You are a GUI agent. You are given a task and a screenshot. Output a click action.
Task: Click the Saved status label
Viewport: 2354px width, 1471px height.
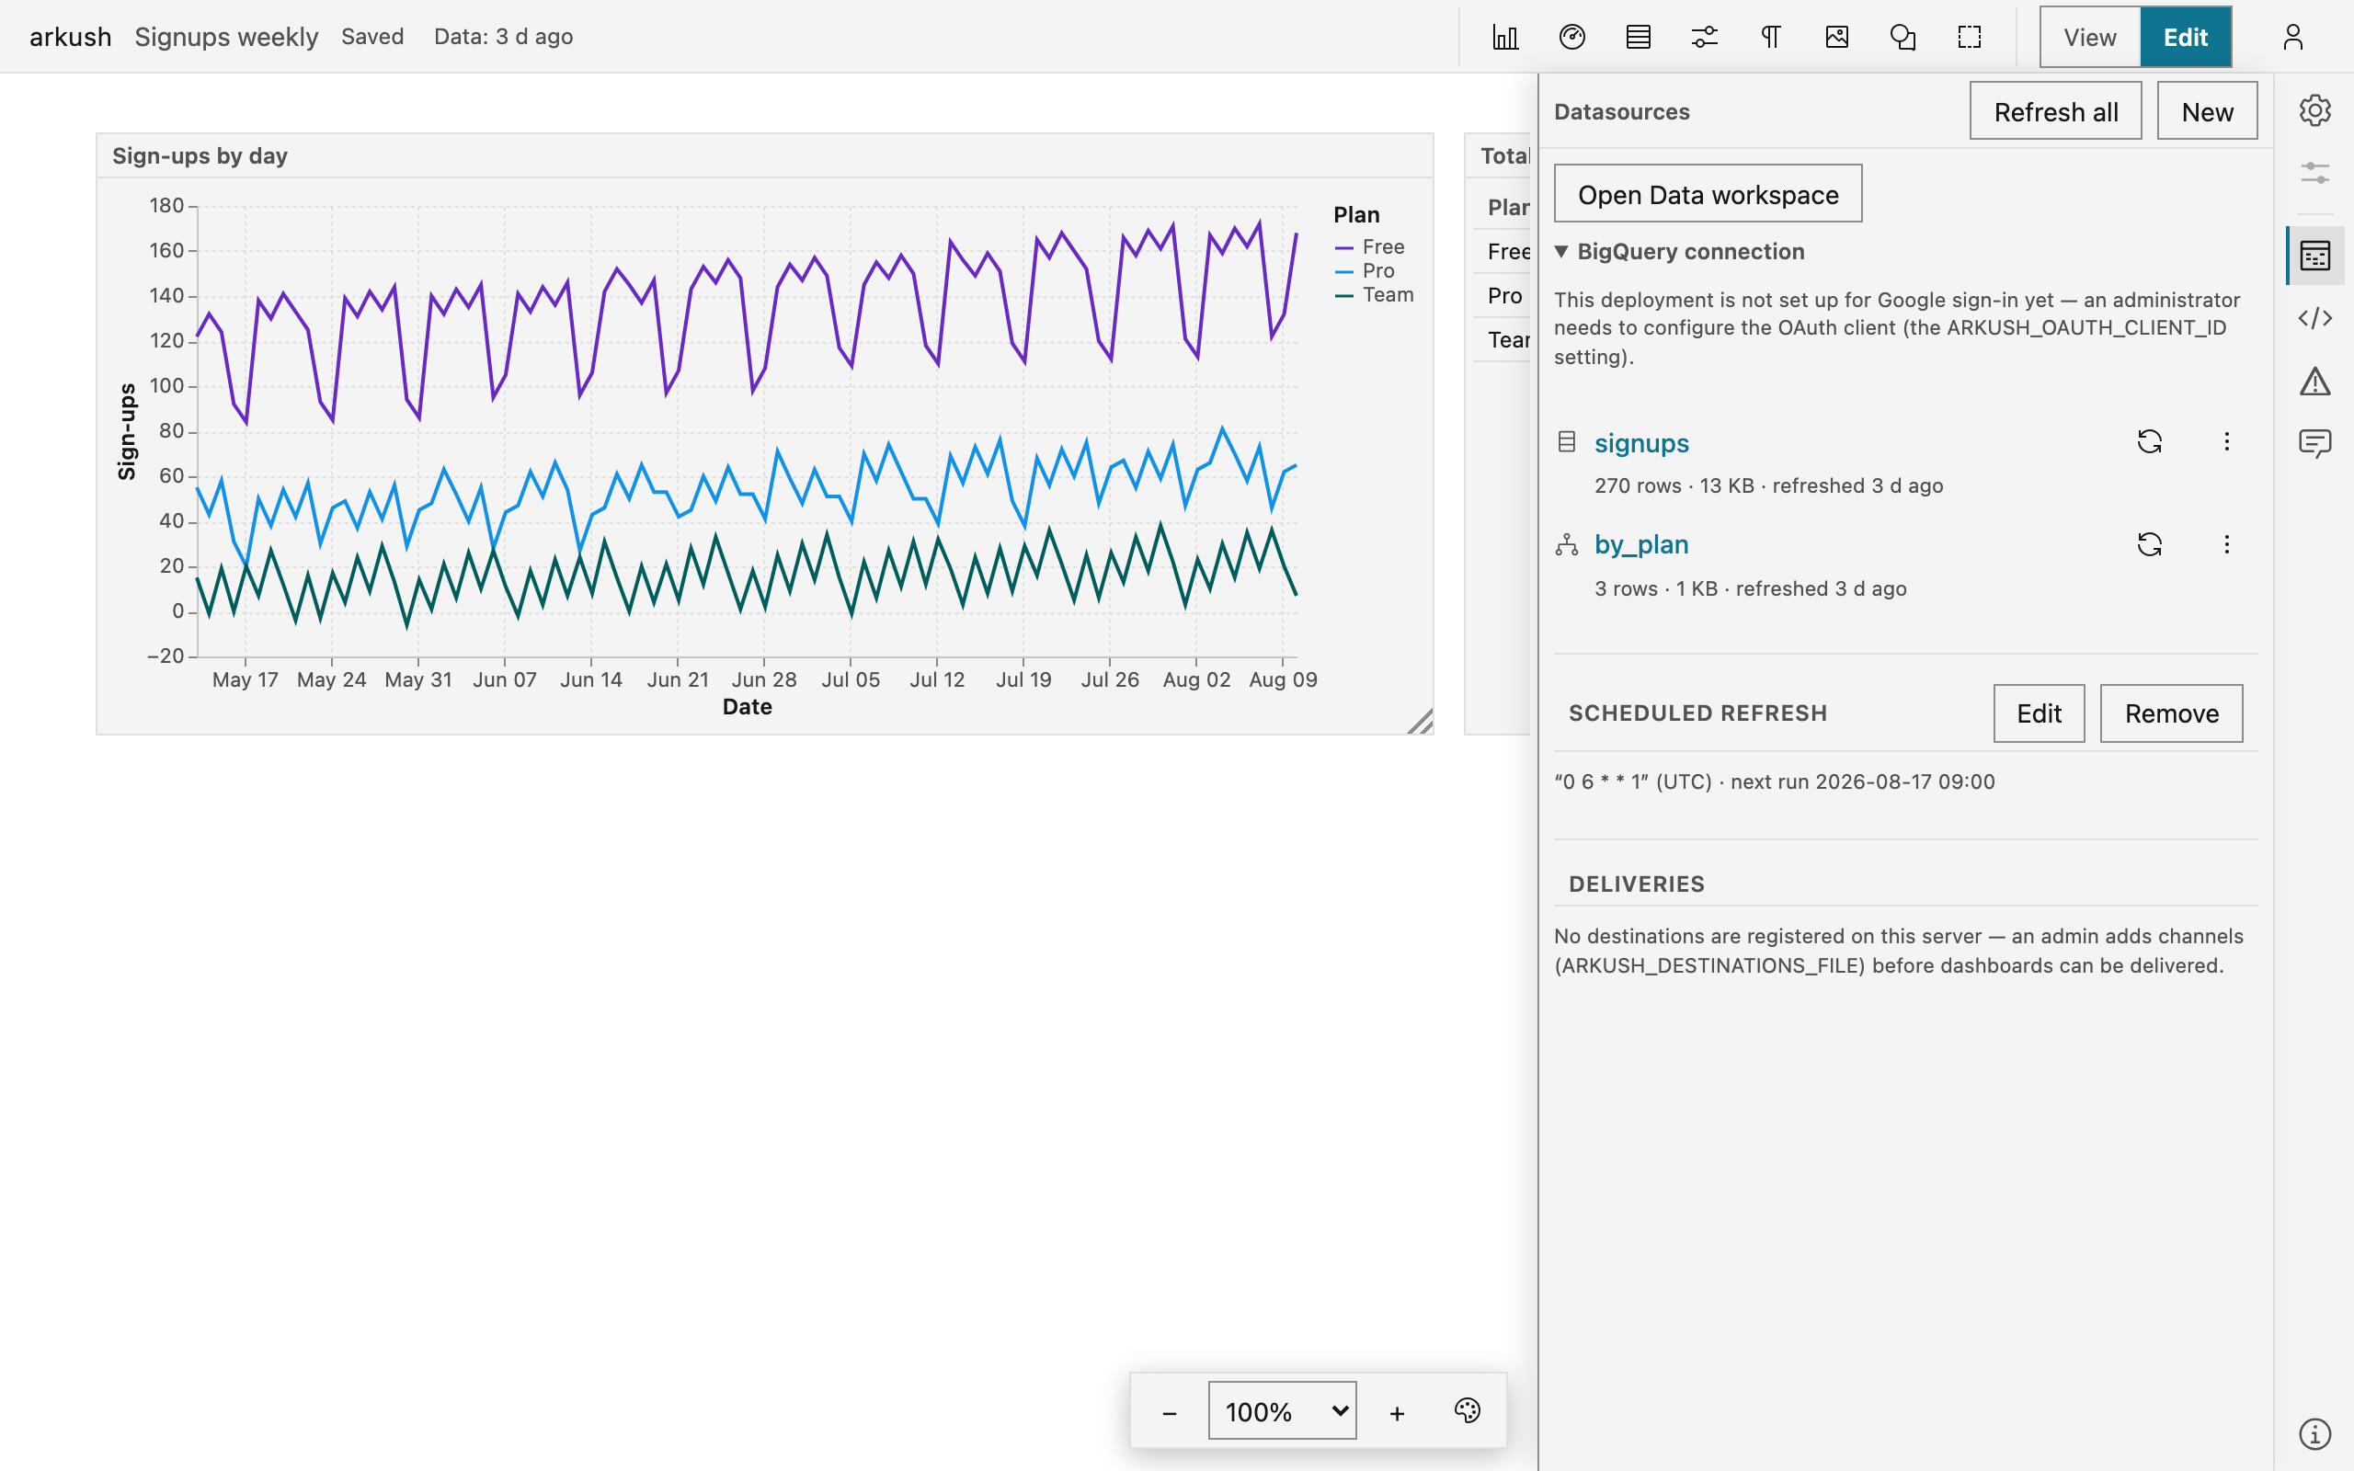click(371, 37)
